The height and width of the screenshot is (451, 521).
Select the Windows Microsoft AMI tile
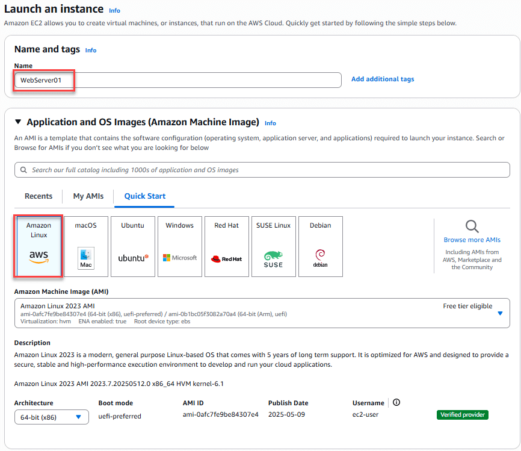coord(179,246)
